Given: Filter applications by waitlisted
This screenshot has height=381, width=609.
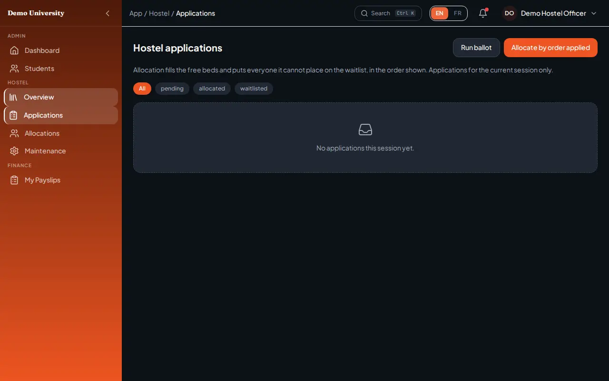Looking at the screenshot, I should (x=254, y=89).
